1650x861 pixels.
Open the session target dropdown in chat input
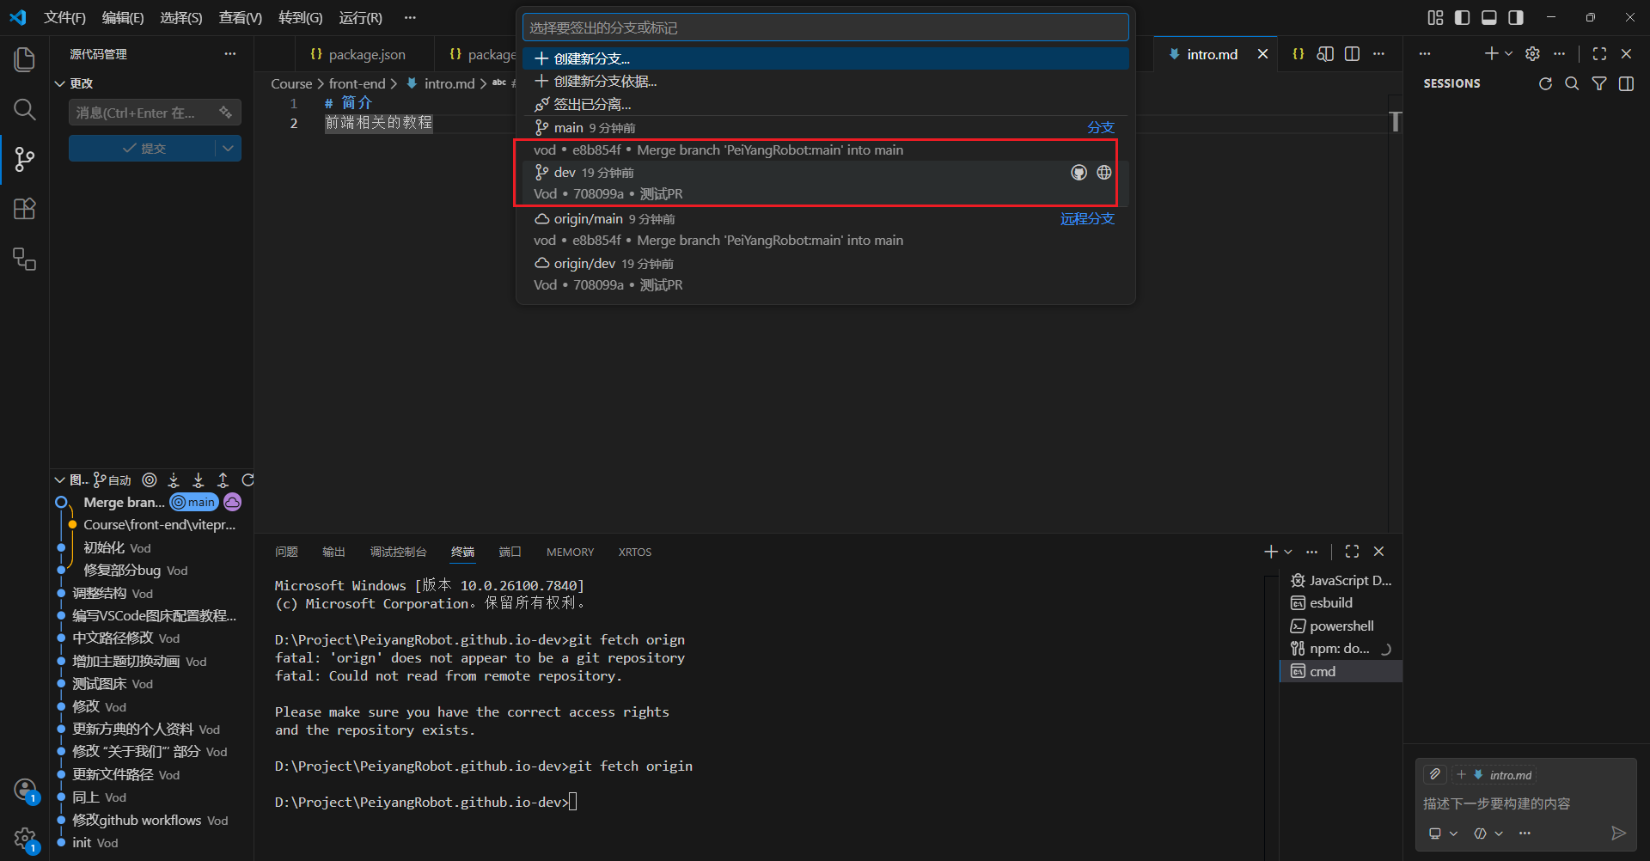click(1443, 833)
